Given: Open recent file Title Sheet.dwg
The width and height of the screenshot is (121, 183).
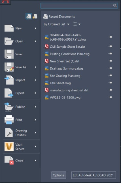Looking at the screenshot, I should point(60,83).
